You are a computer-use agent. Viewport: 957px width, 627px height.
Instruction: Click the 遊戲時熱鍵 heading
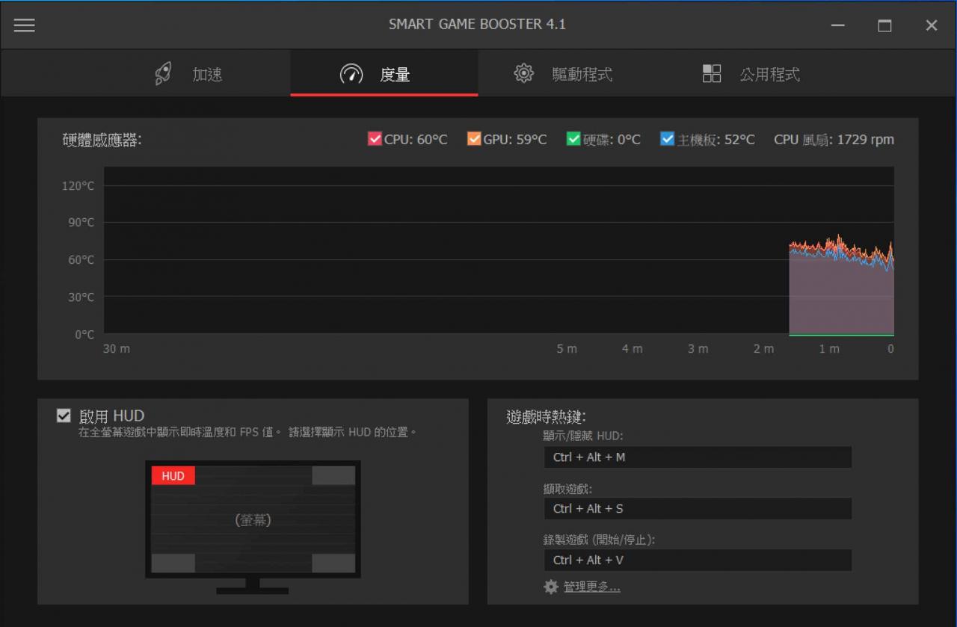point(546,417)
